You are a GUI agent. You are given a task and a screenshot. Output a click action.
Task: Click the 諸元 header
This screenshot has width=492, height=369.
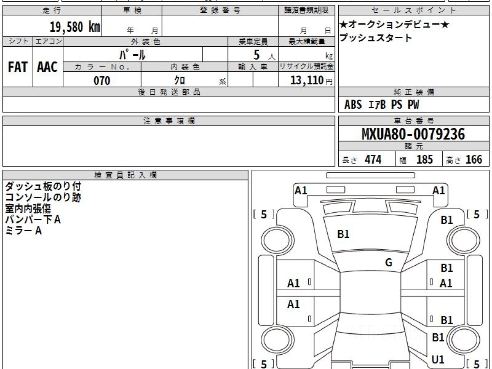414,146
